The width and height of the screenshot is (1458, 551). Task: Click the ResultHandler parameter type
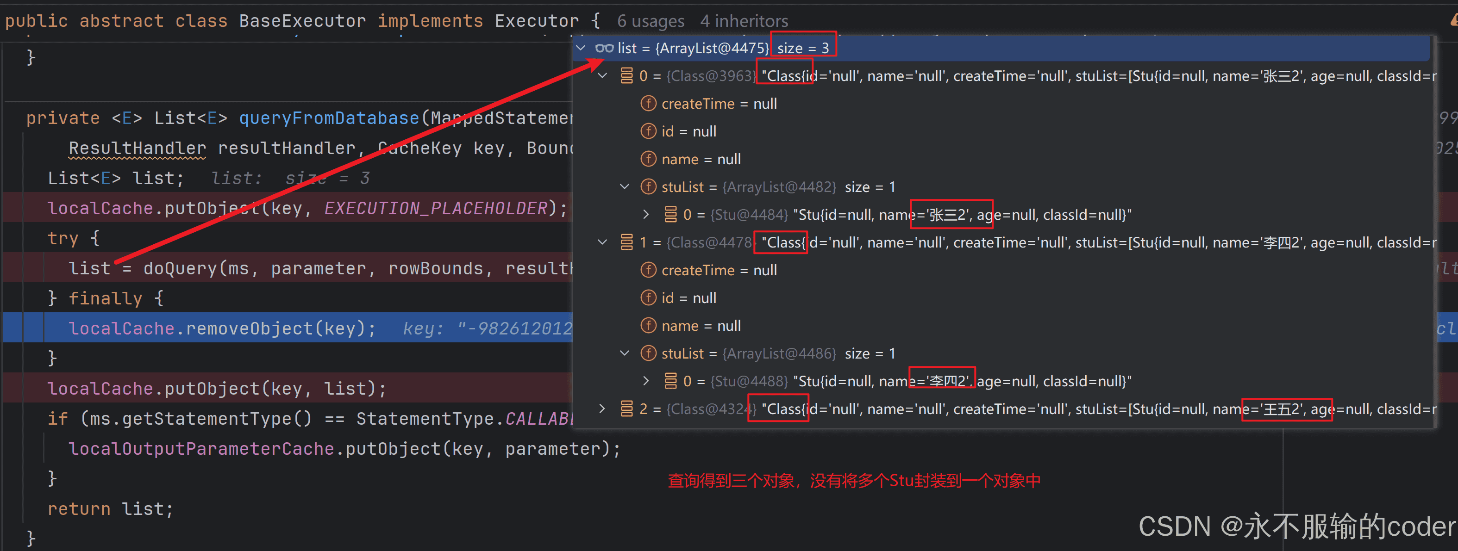pos(137,148)
